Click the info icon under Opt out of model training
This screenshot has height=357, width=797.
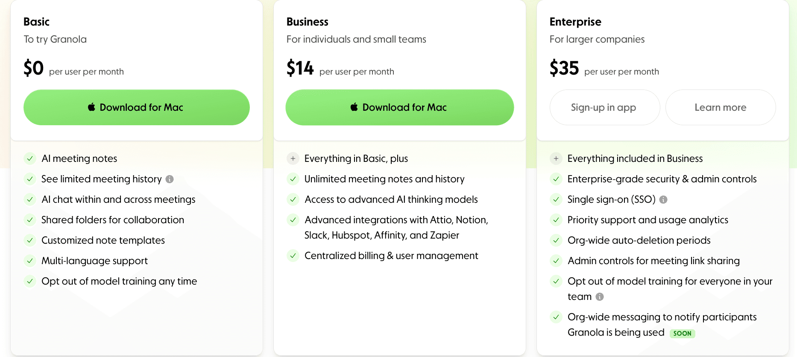tap(600, 297)
